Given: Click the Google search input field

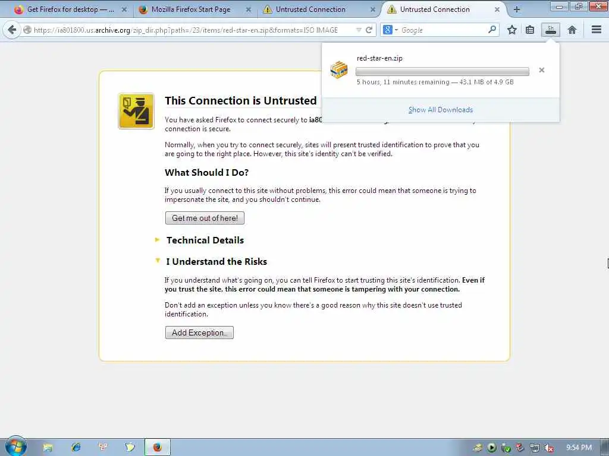Looking at the screenshot, I should (442, 30).
